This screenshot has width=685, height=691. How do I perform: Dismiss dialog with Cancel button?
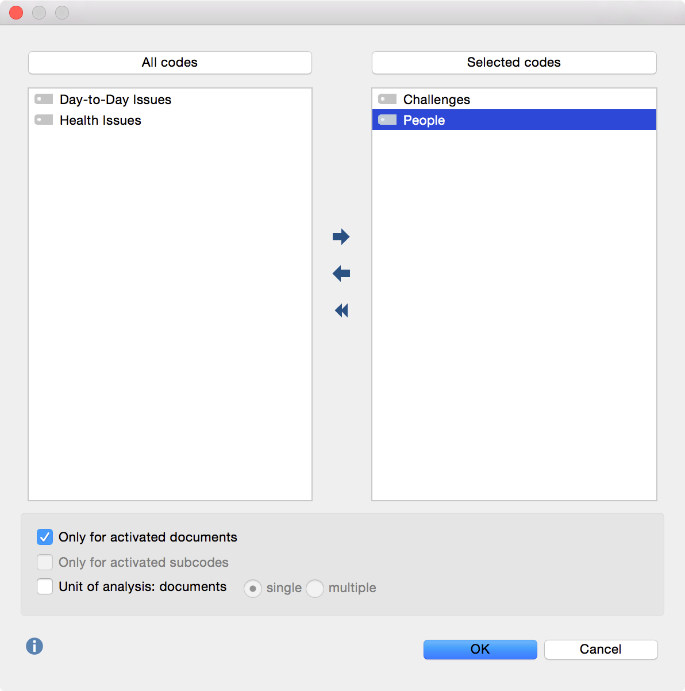pos(601,650)
